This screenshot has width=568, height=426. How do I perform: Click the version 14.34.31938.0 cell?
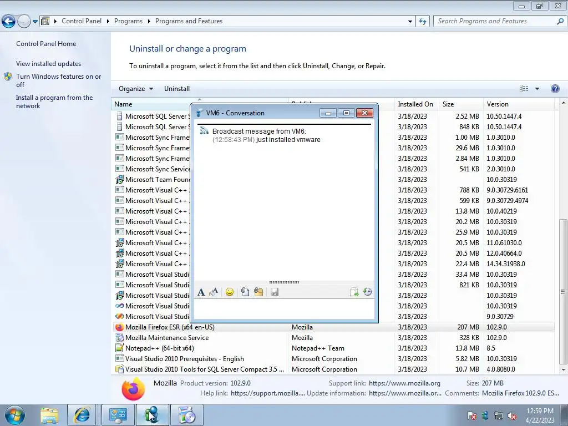tap(506, 263)
